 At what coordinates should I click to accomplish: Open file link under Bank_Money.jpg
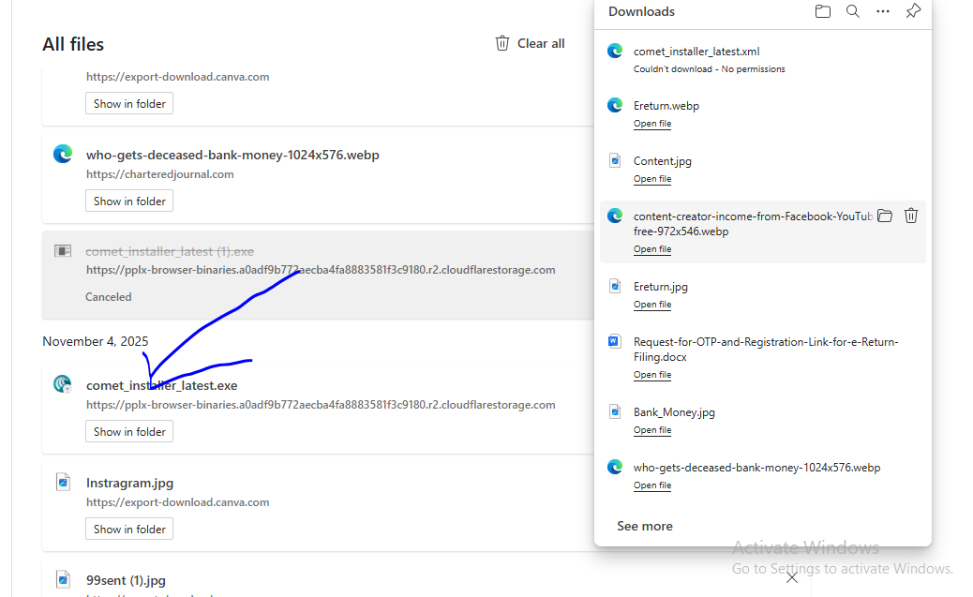tap(651, 430)
